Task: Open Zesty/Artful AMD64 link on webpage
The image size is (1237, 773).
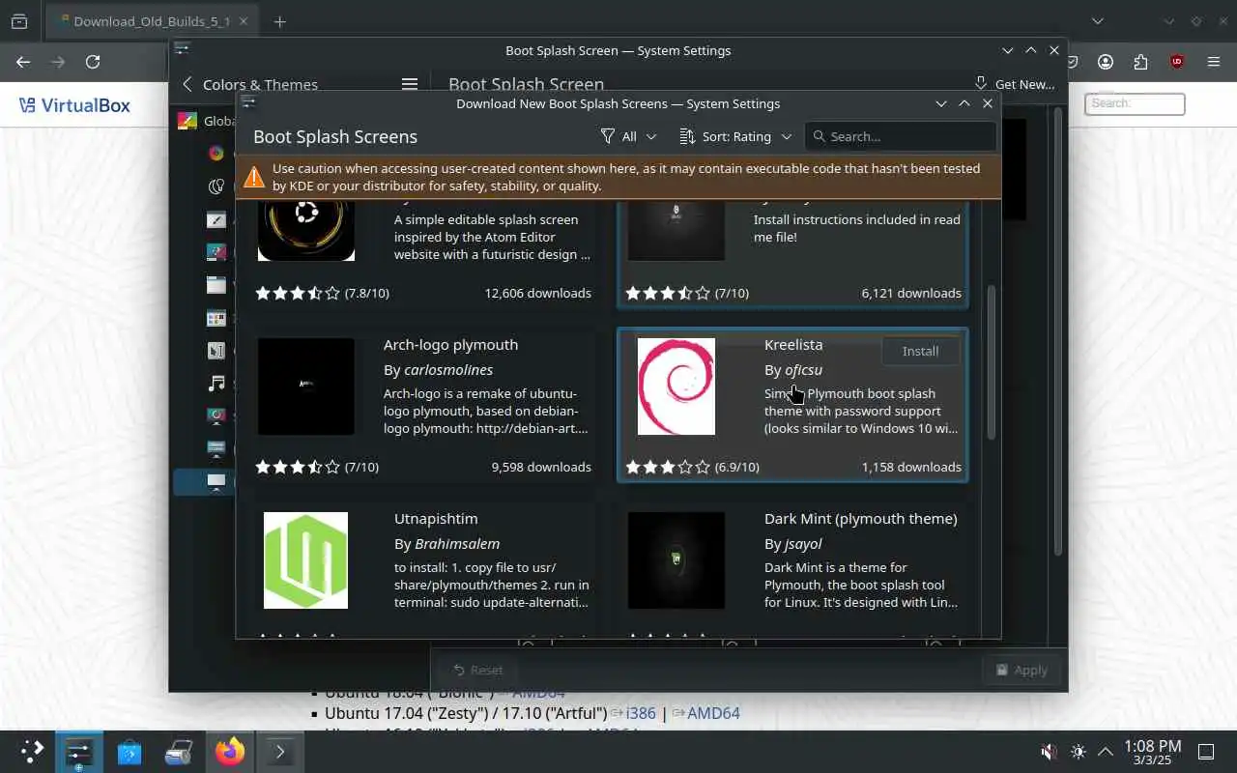Action: [x=714, y=713]
